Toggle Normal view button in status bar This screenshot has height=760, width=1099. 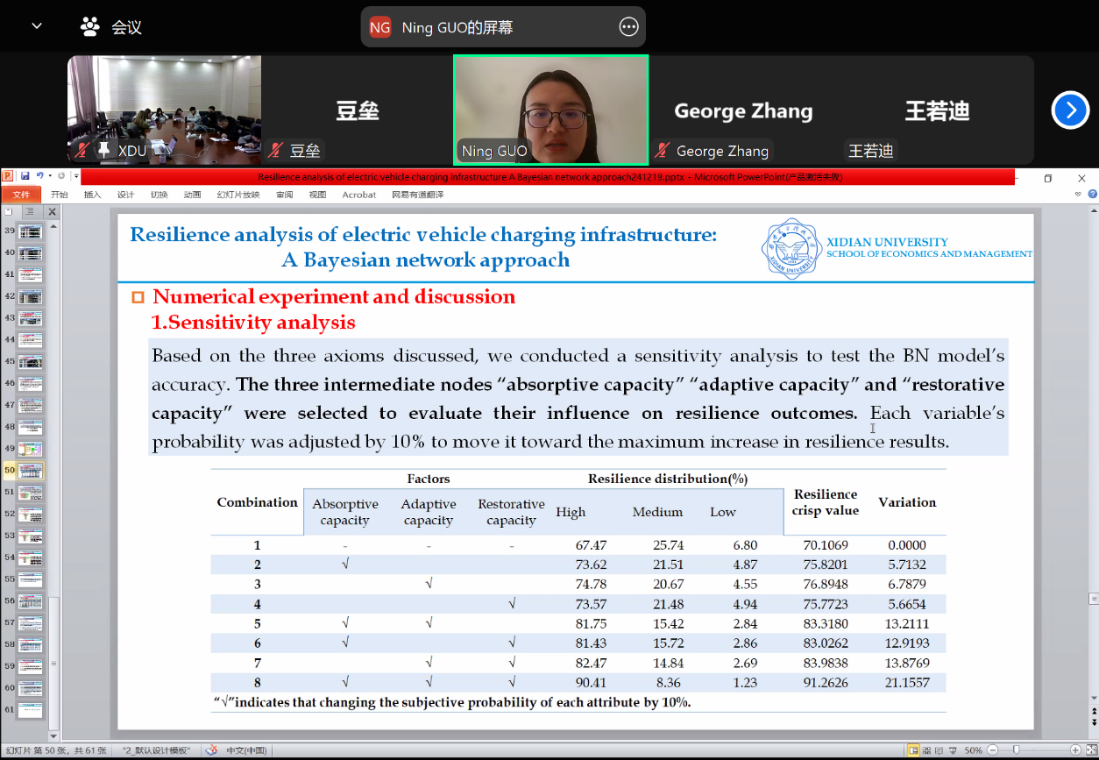(914, 750)
